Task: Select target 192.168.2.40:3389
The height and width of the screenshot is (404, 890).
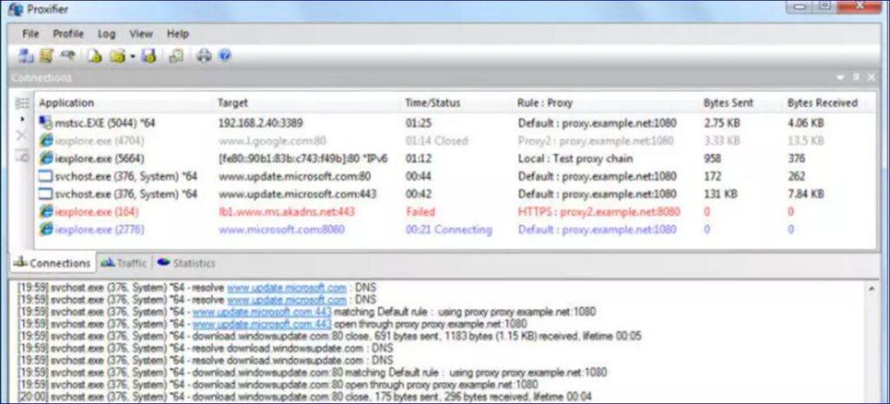Action: (x=261, y=123)
